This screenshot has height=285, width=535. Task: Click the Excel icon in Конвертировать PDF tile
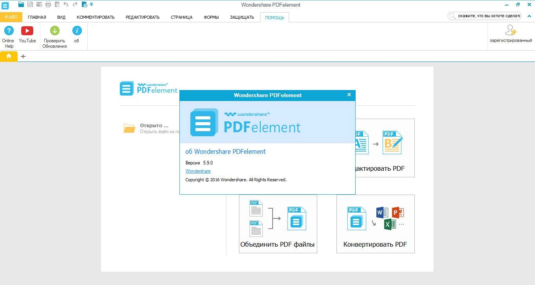[x=390, y=224]
